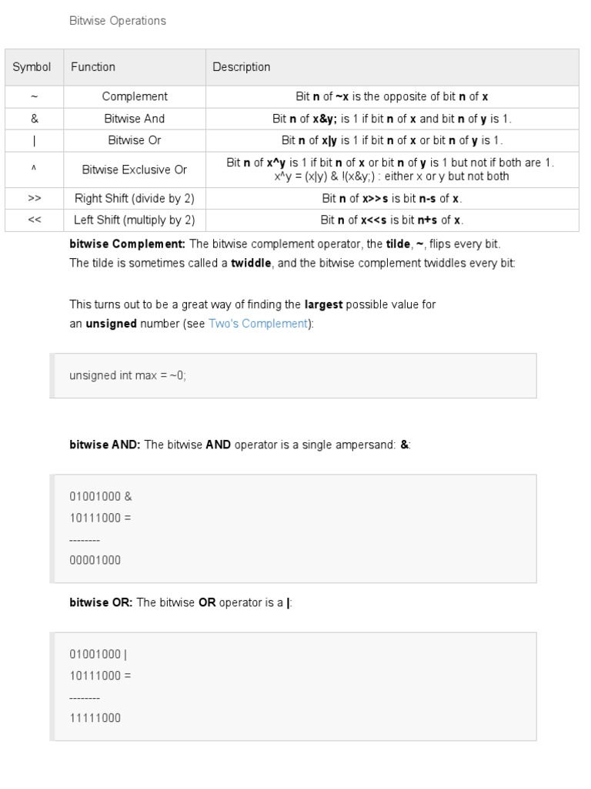Click the tilde symbol table cell
Image resolution: width=591 pixels, height=789 pixels.
click(x=34, y=97)
